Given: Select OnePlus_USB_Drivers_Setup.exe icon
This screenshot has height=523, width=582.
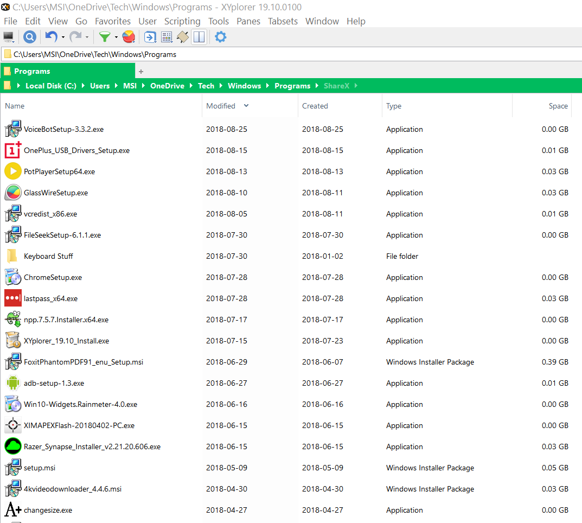Looking at the screenshot, I should (13, 150).
